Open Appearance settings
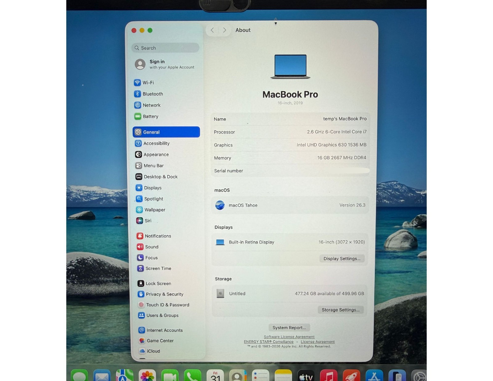The width and height of the screenshot is (493, 381). tap(152, 154)
